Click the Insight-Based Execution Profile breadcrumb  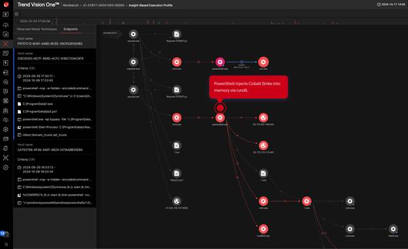pyautogui.click(x=151, y=5)
